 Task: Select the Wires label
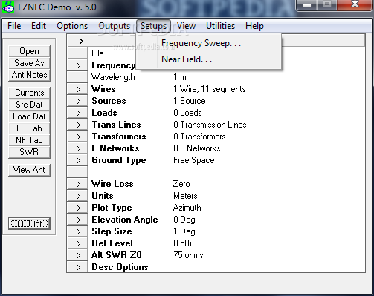click(103, 89)
